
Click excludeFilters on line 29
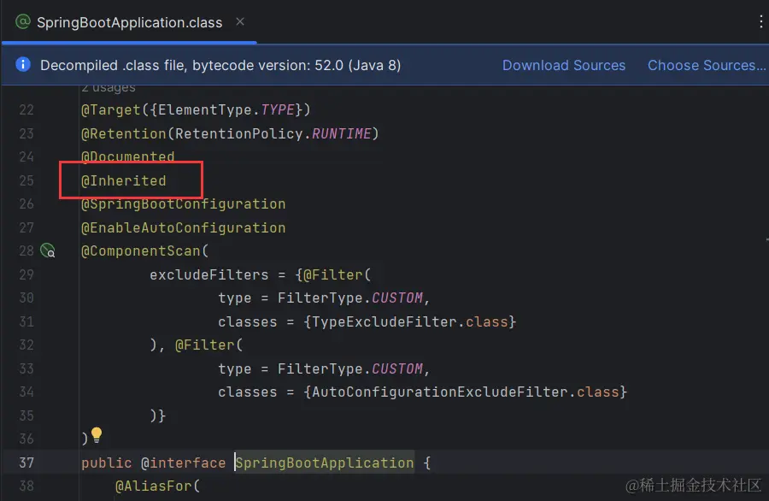[x=209, y=274]
